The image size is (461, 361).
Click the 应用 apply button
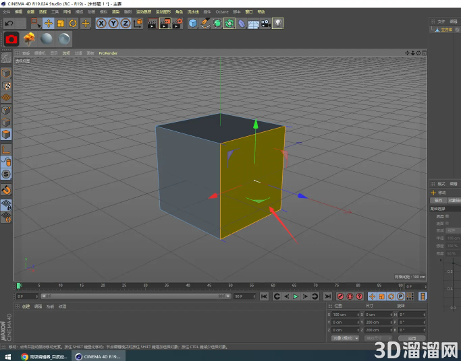point(412,338)
